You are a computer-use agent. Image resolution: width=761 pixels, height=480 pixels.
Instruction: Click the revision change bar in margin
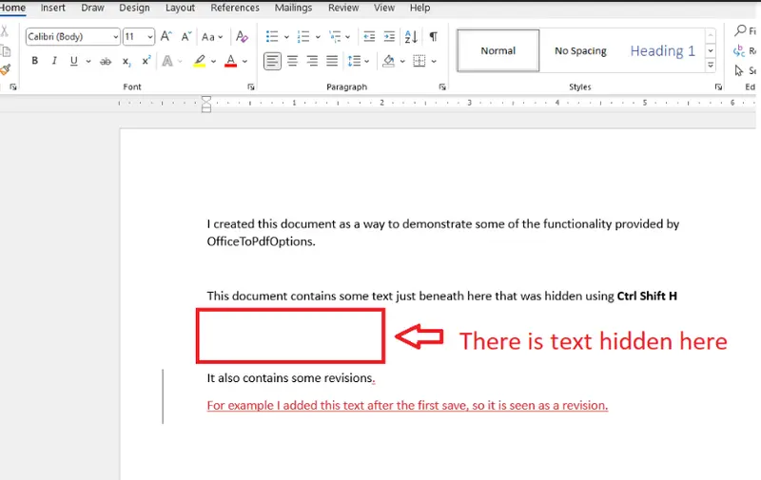click(163, 396)
